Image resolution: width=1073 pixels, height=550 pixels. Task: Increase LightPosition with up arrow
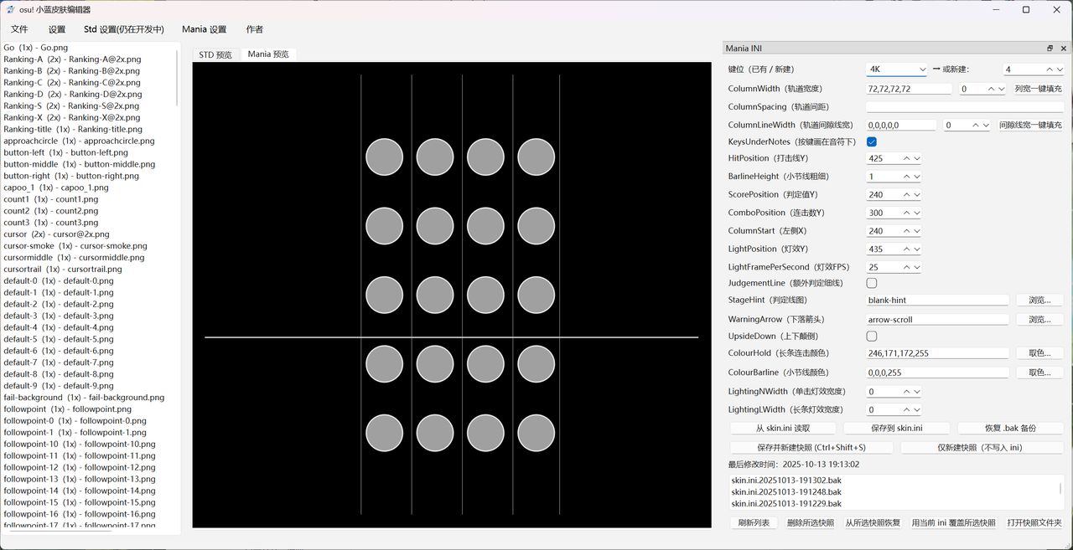907,249
